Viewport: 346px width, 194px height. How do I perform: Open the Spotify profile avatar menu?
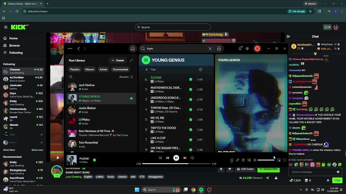point(257,48)
